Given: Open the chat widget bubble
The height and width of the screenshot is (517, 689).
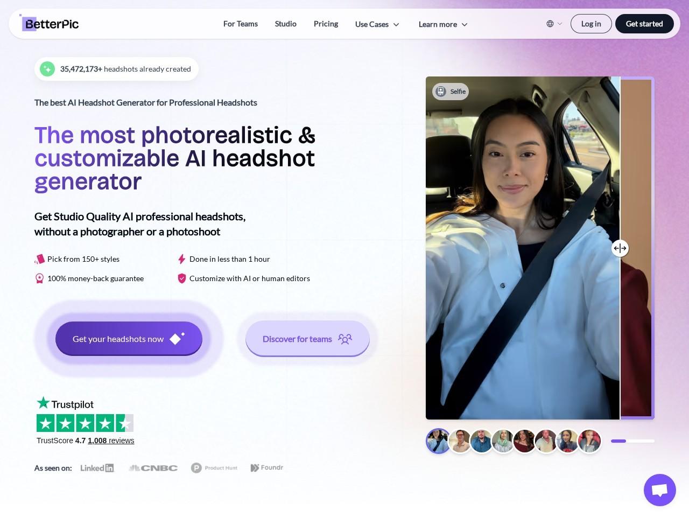Looking at the screenshot, I should coord(660,490).
